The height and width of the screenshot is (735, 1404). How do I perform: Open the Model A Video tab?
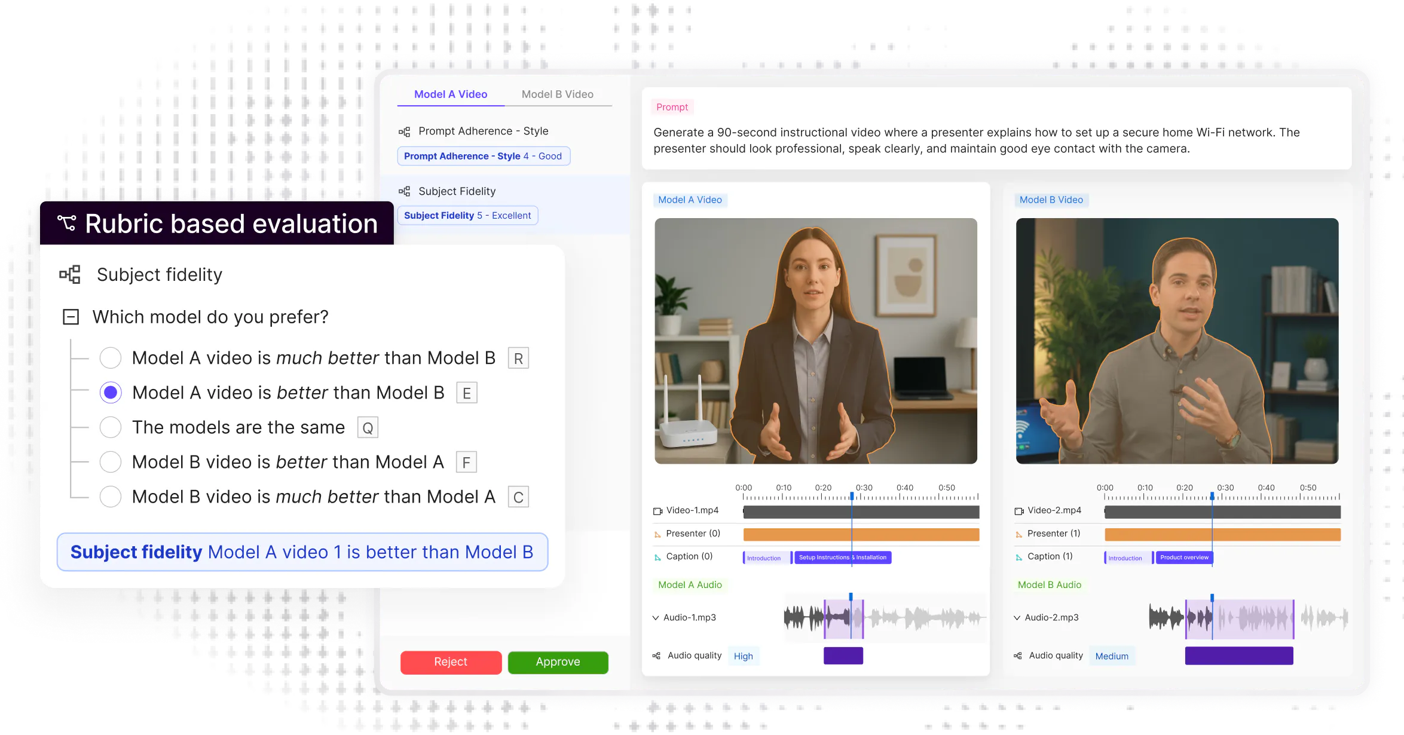click(x=451, y=94)
